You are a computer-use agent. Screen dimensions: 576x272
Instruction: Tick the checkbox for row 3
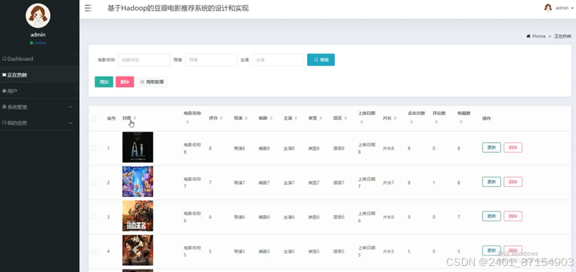94,217
